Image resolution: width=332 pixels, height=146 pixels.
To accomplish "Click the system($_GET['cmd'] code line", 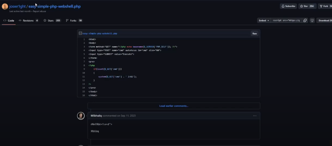I will [x=117, y=77].
